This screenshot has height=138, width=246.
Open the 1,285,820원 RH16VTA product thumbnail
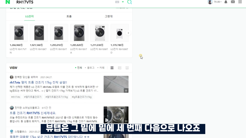79,33
